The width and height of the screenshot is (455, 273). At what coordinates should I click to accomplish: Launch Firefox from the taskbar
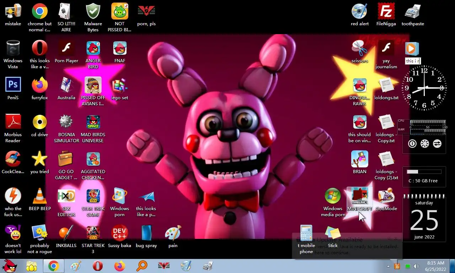(120, 266)
